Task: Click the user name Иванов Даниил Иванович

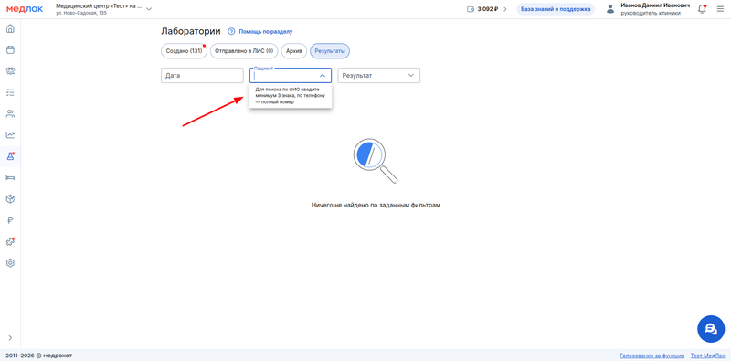Action: click(655, 5)
